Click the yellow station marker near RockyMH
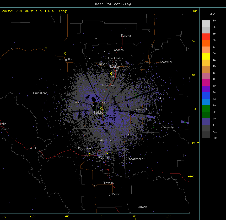Viewport: 226px width, 220px height. [x=65, y=53]
